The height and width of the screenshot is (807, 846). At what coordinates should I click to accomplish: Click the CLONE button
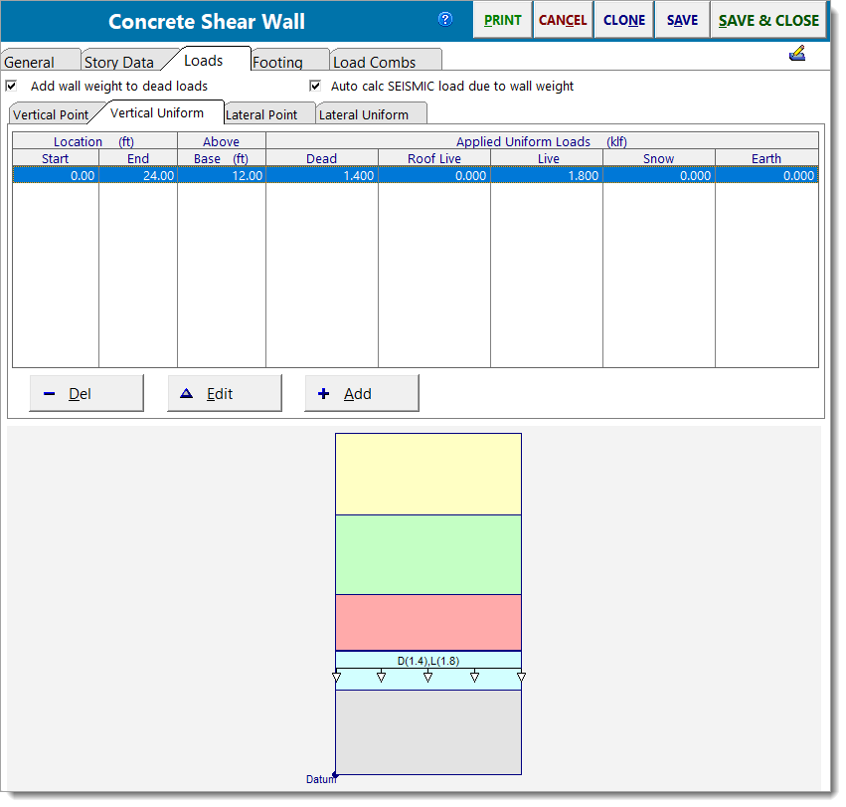[623, 19]
